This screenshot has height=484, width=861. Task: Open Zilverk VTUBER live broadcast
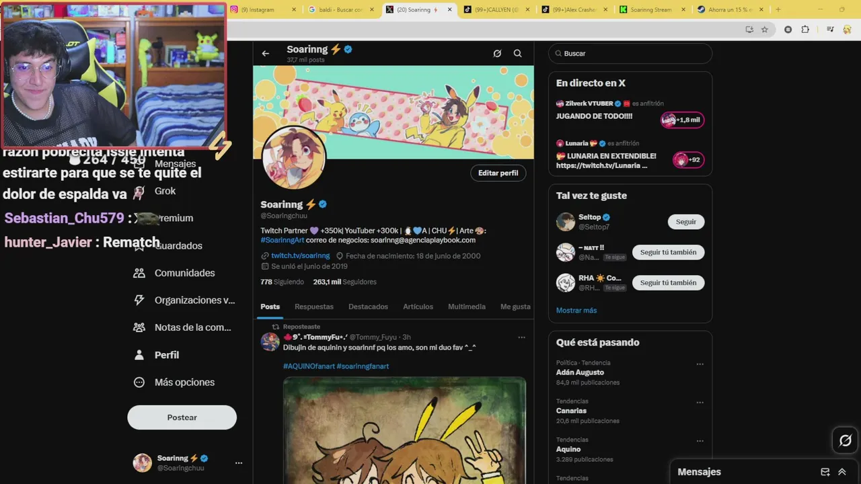594,116
